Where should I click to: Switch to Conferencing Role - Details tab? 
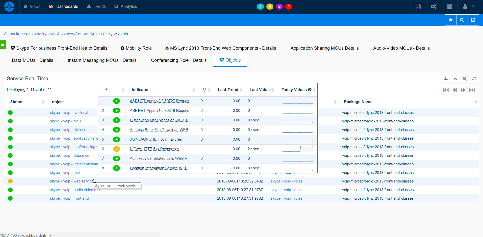click(x=179, y=60)
